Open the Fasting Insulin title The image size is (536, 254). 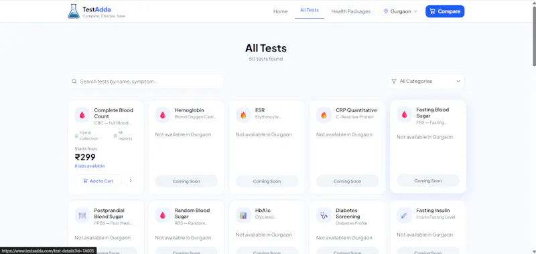point(433,211)
